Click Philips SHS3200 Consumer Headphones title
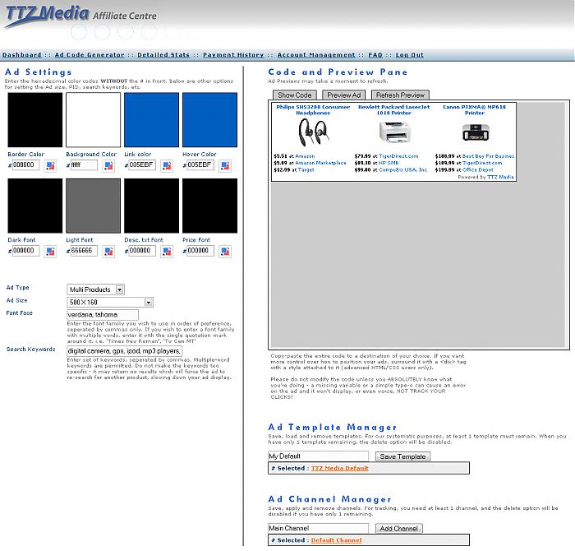Screen dimensions: 575x551 (313, 109)
